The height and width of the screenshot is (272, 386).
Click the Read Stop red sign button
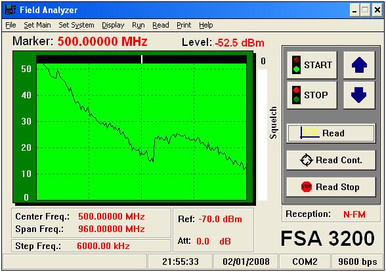pyautogui.click(x=331, y=187)
